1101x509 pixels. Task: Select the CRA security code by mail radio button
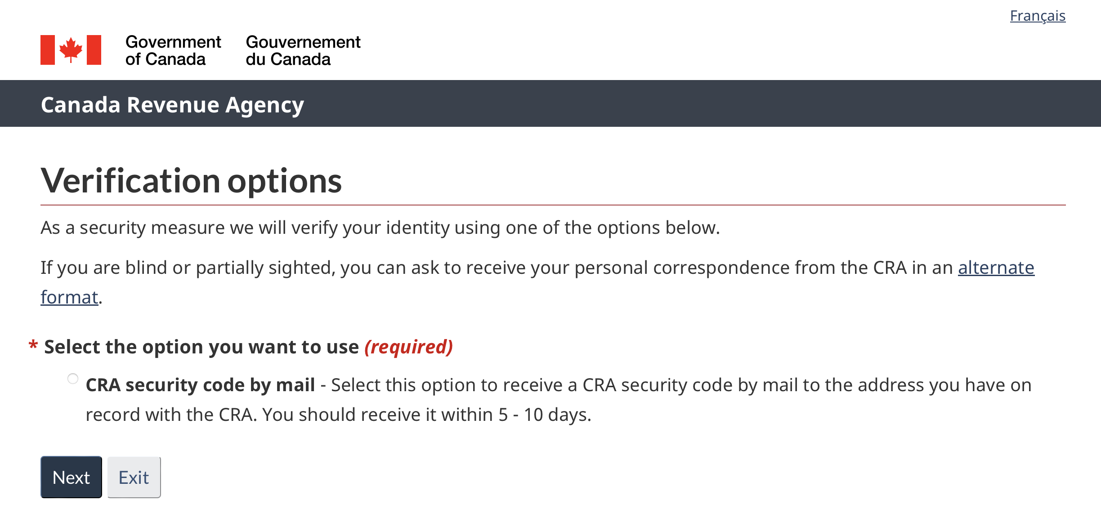(x=73, y=379)
